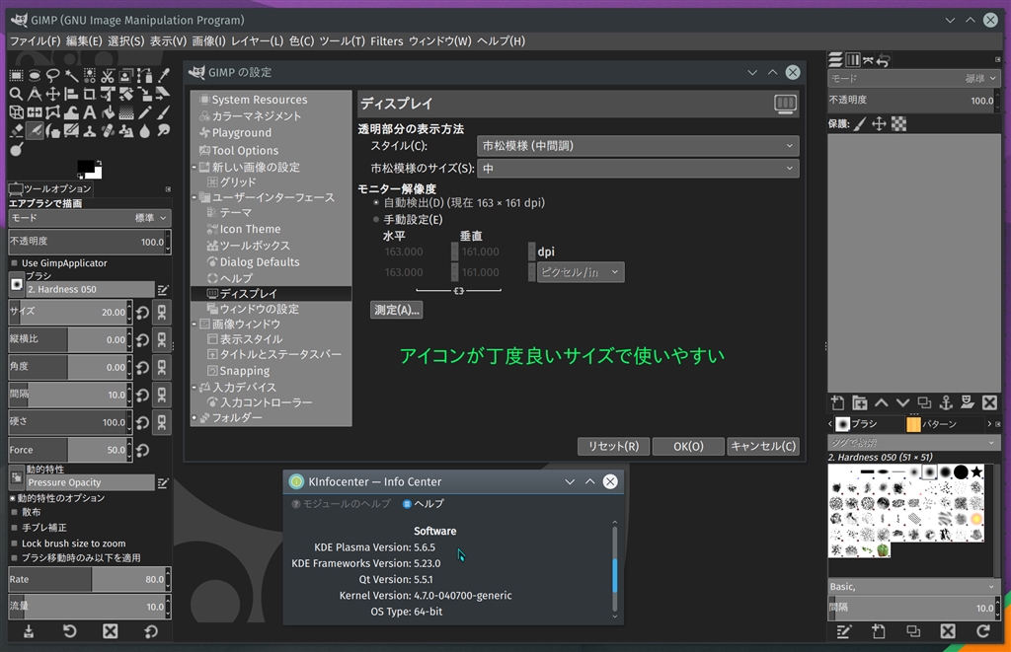
Task: Open the レイヤー(L) menu
Action: [258, 41]
